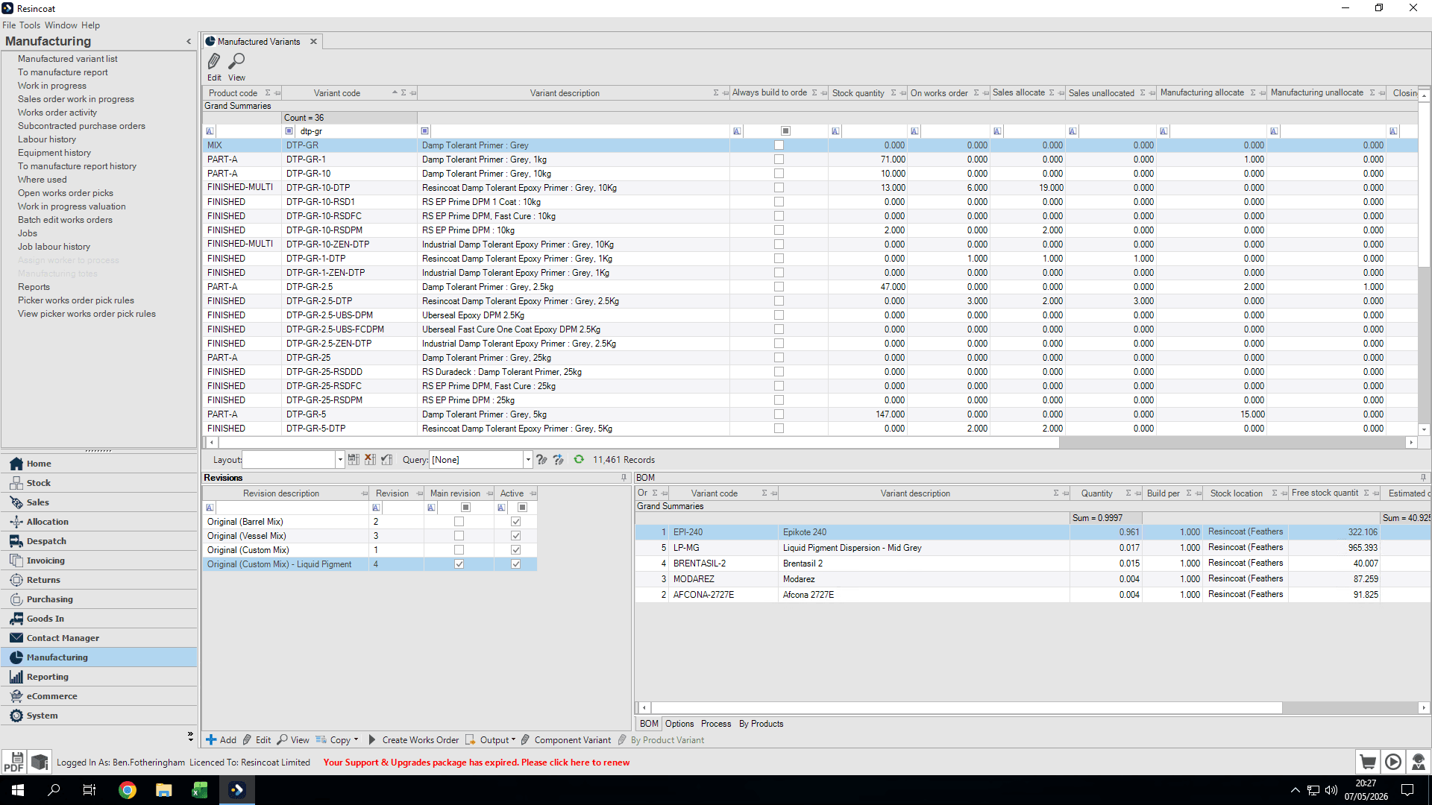Switch to the Process tab
1432x805 pixels.
point(716,724)
